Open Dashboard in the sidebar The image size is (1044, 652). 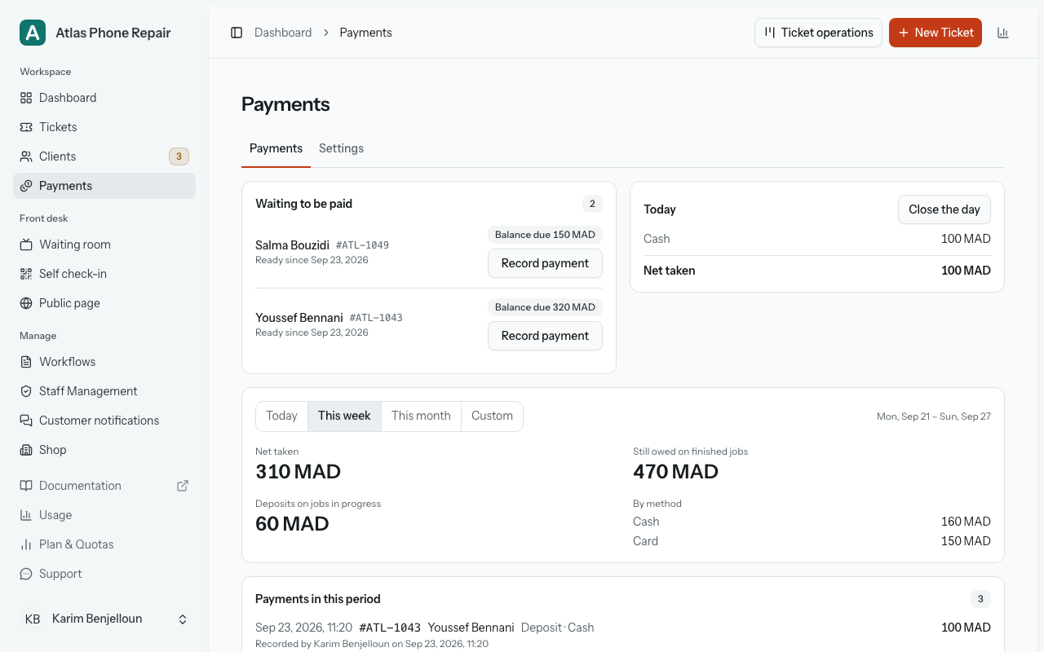pos(104,98)
